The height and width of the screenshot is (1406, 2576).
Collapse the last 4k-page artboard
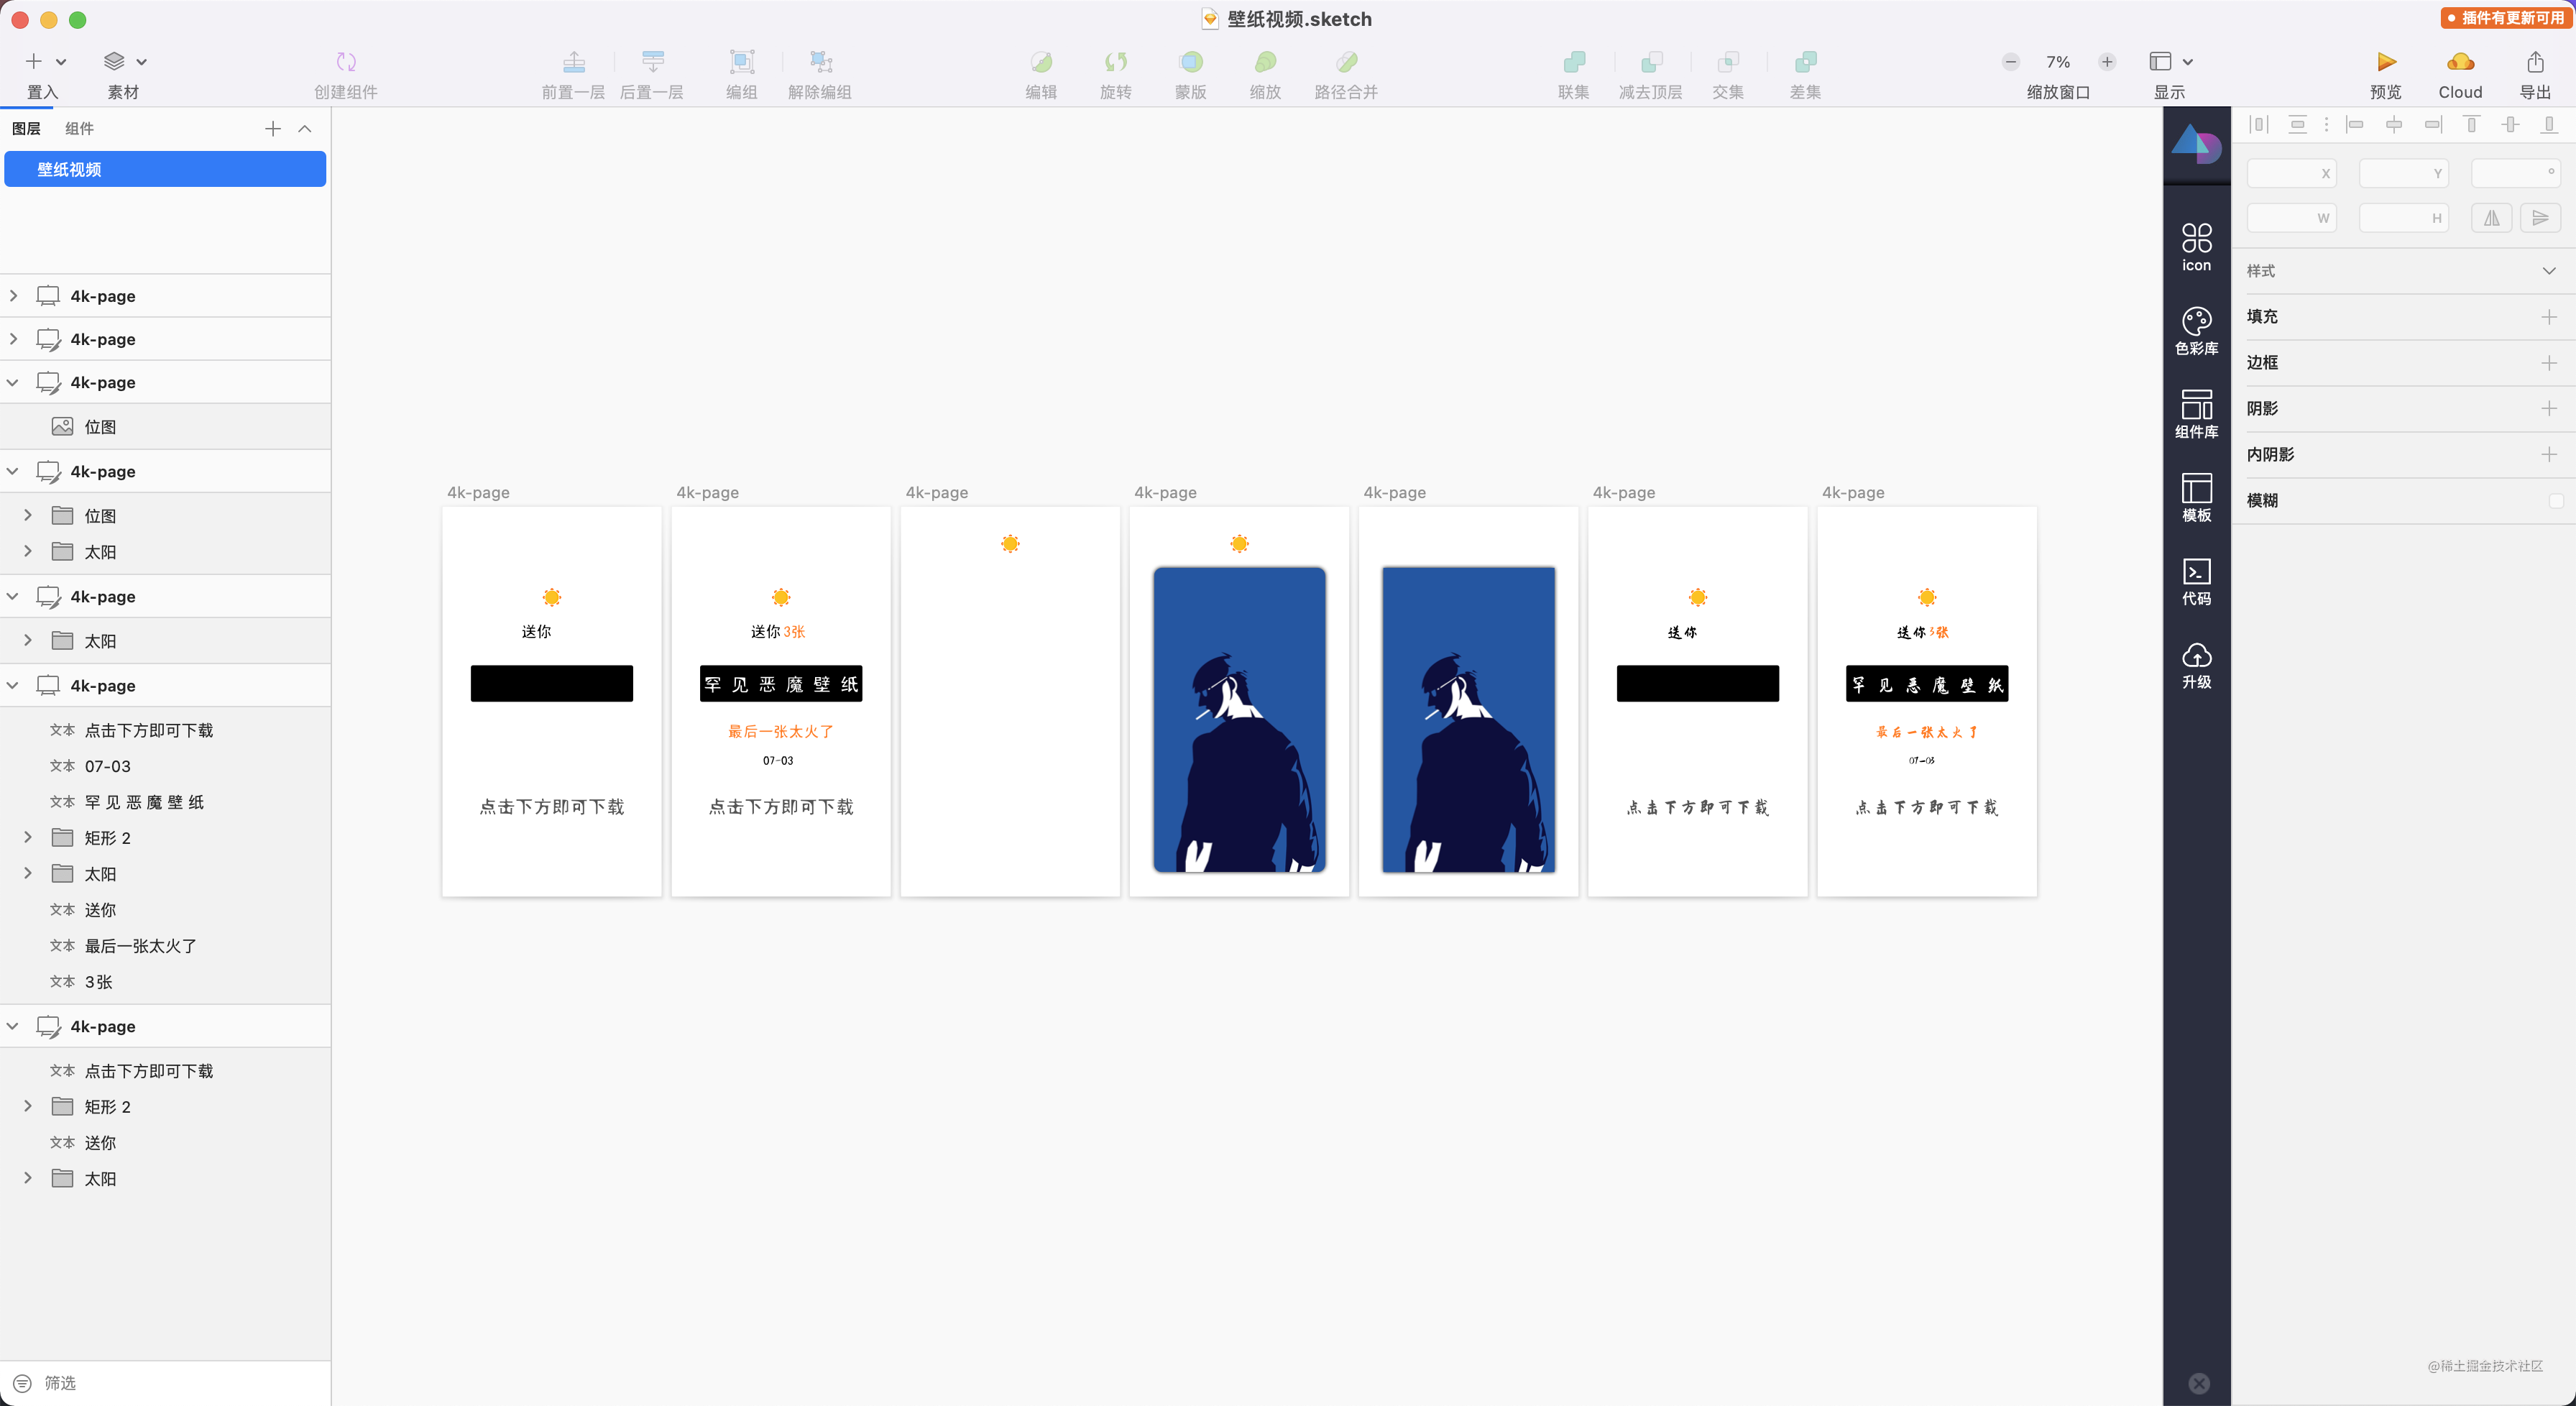[x=13, y=1027]
